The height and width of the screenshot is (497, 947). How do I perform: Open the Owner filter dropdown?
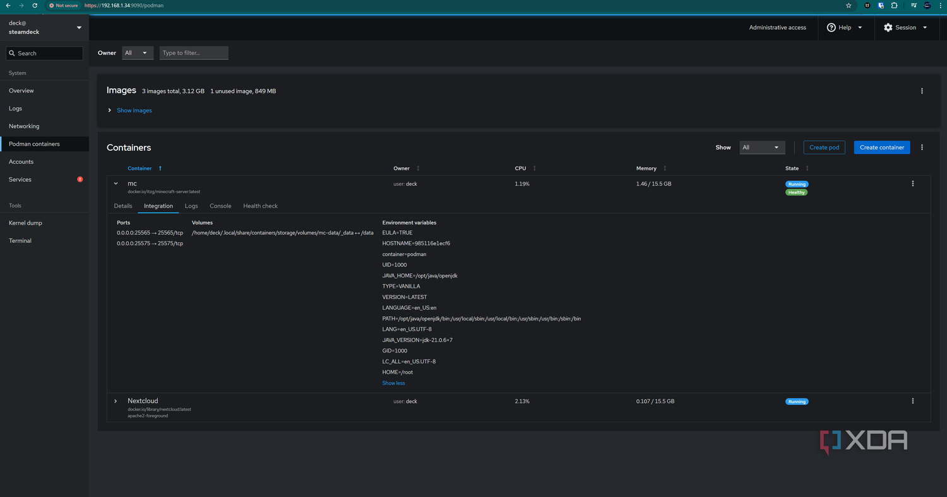138,53
